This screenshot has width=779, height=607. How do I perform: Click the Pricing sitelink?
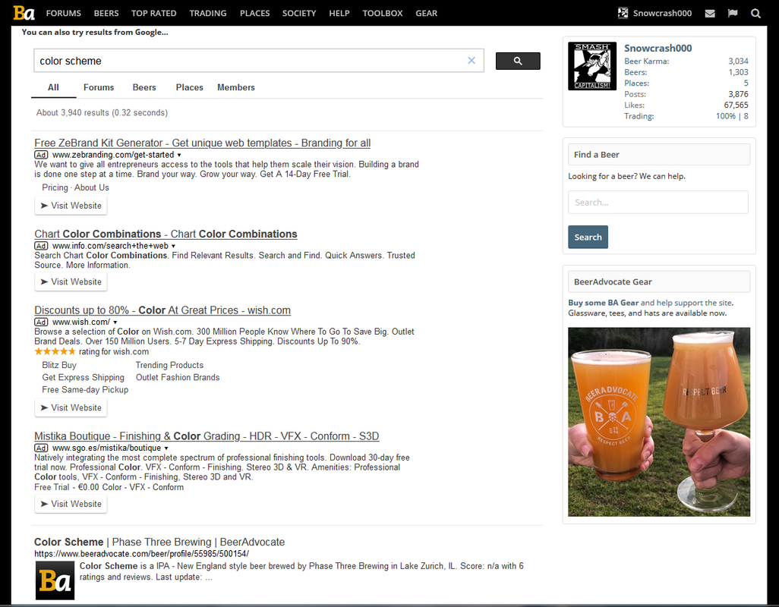click(55, 187)
